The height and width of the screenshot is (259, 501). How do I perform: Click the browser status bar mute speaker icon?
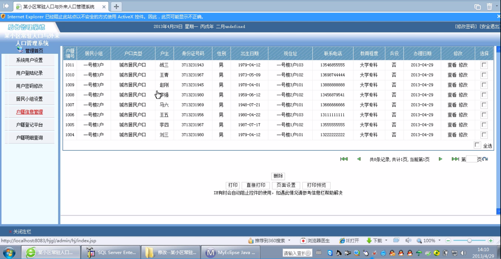[408, 240]
